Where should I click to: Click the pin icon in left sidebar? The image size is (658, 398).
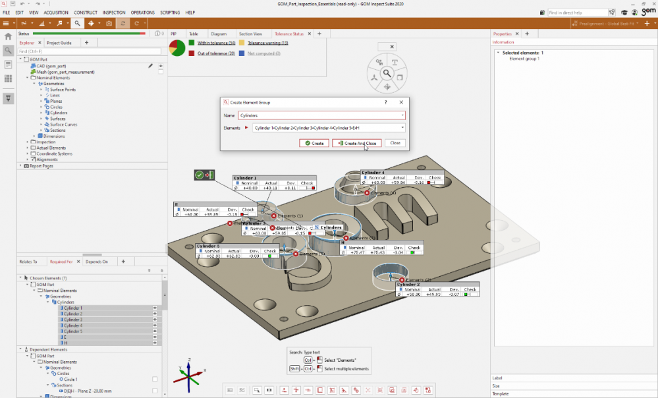pyautogui.click(x=8, y=98)
